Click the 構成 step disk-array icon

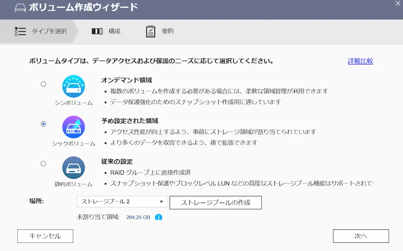[97, 31]
